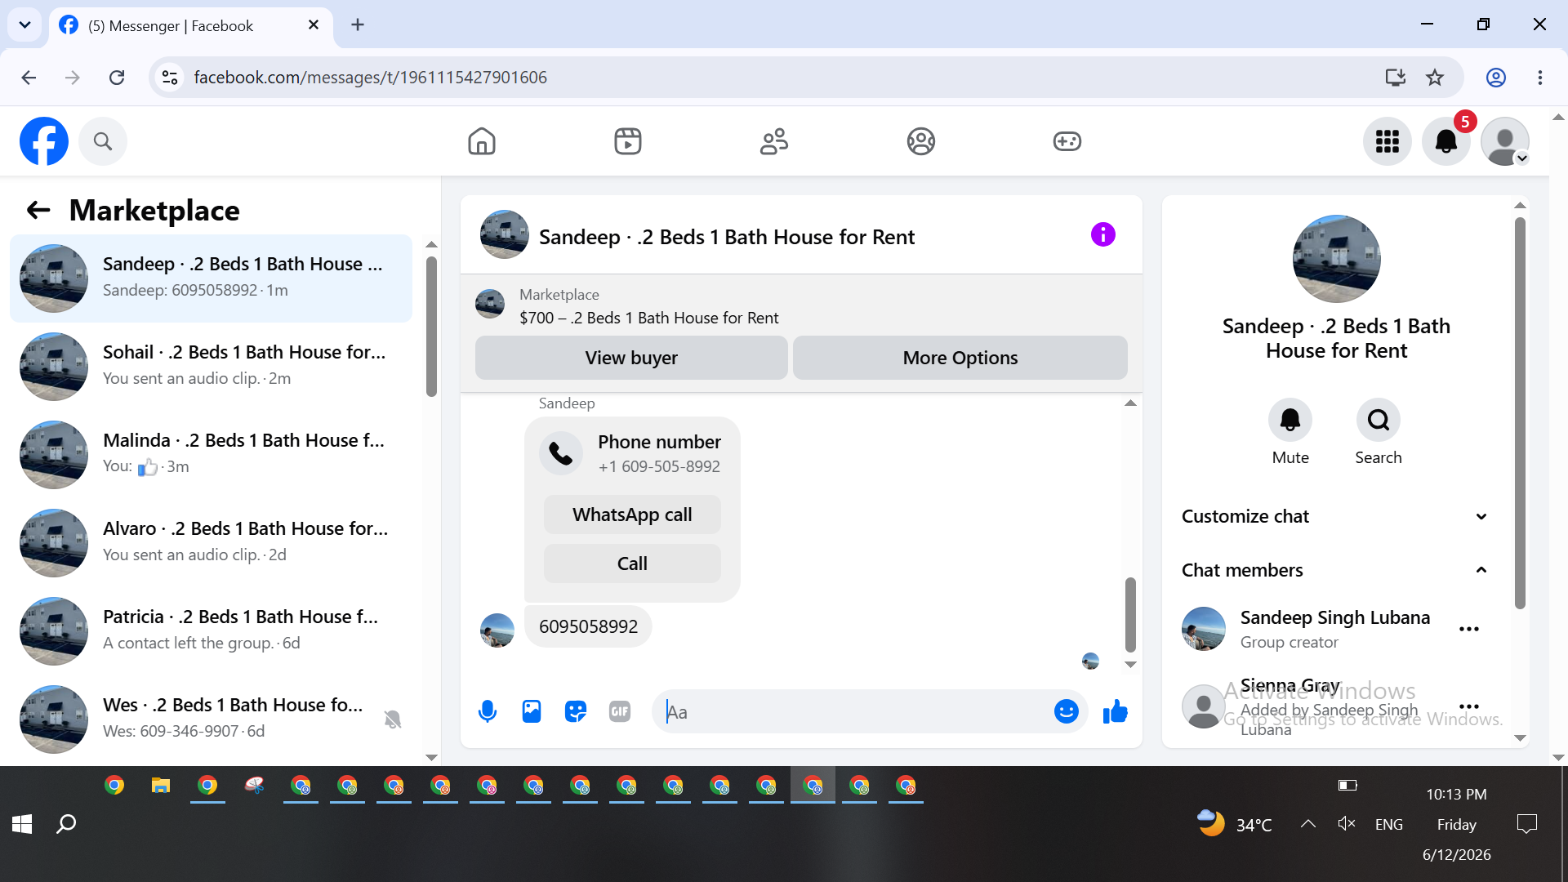Click the Facebook logo
Viewport: 1568px width, 882px height.
44,141
